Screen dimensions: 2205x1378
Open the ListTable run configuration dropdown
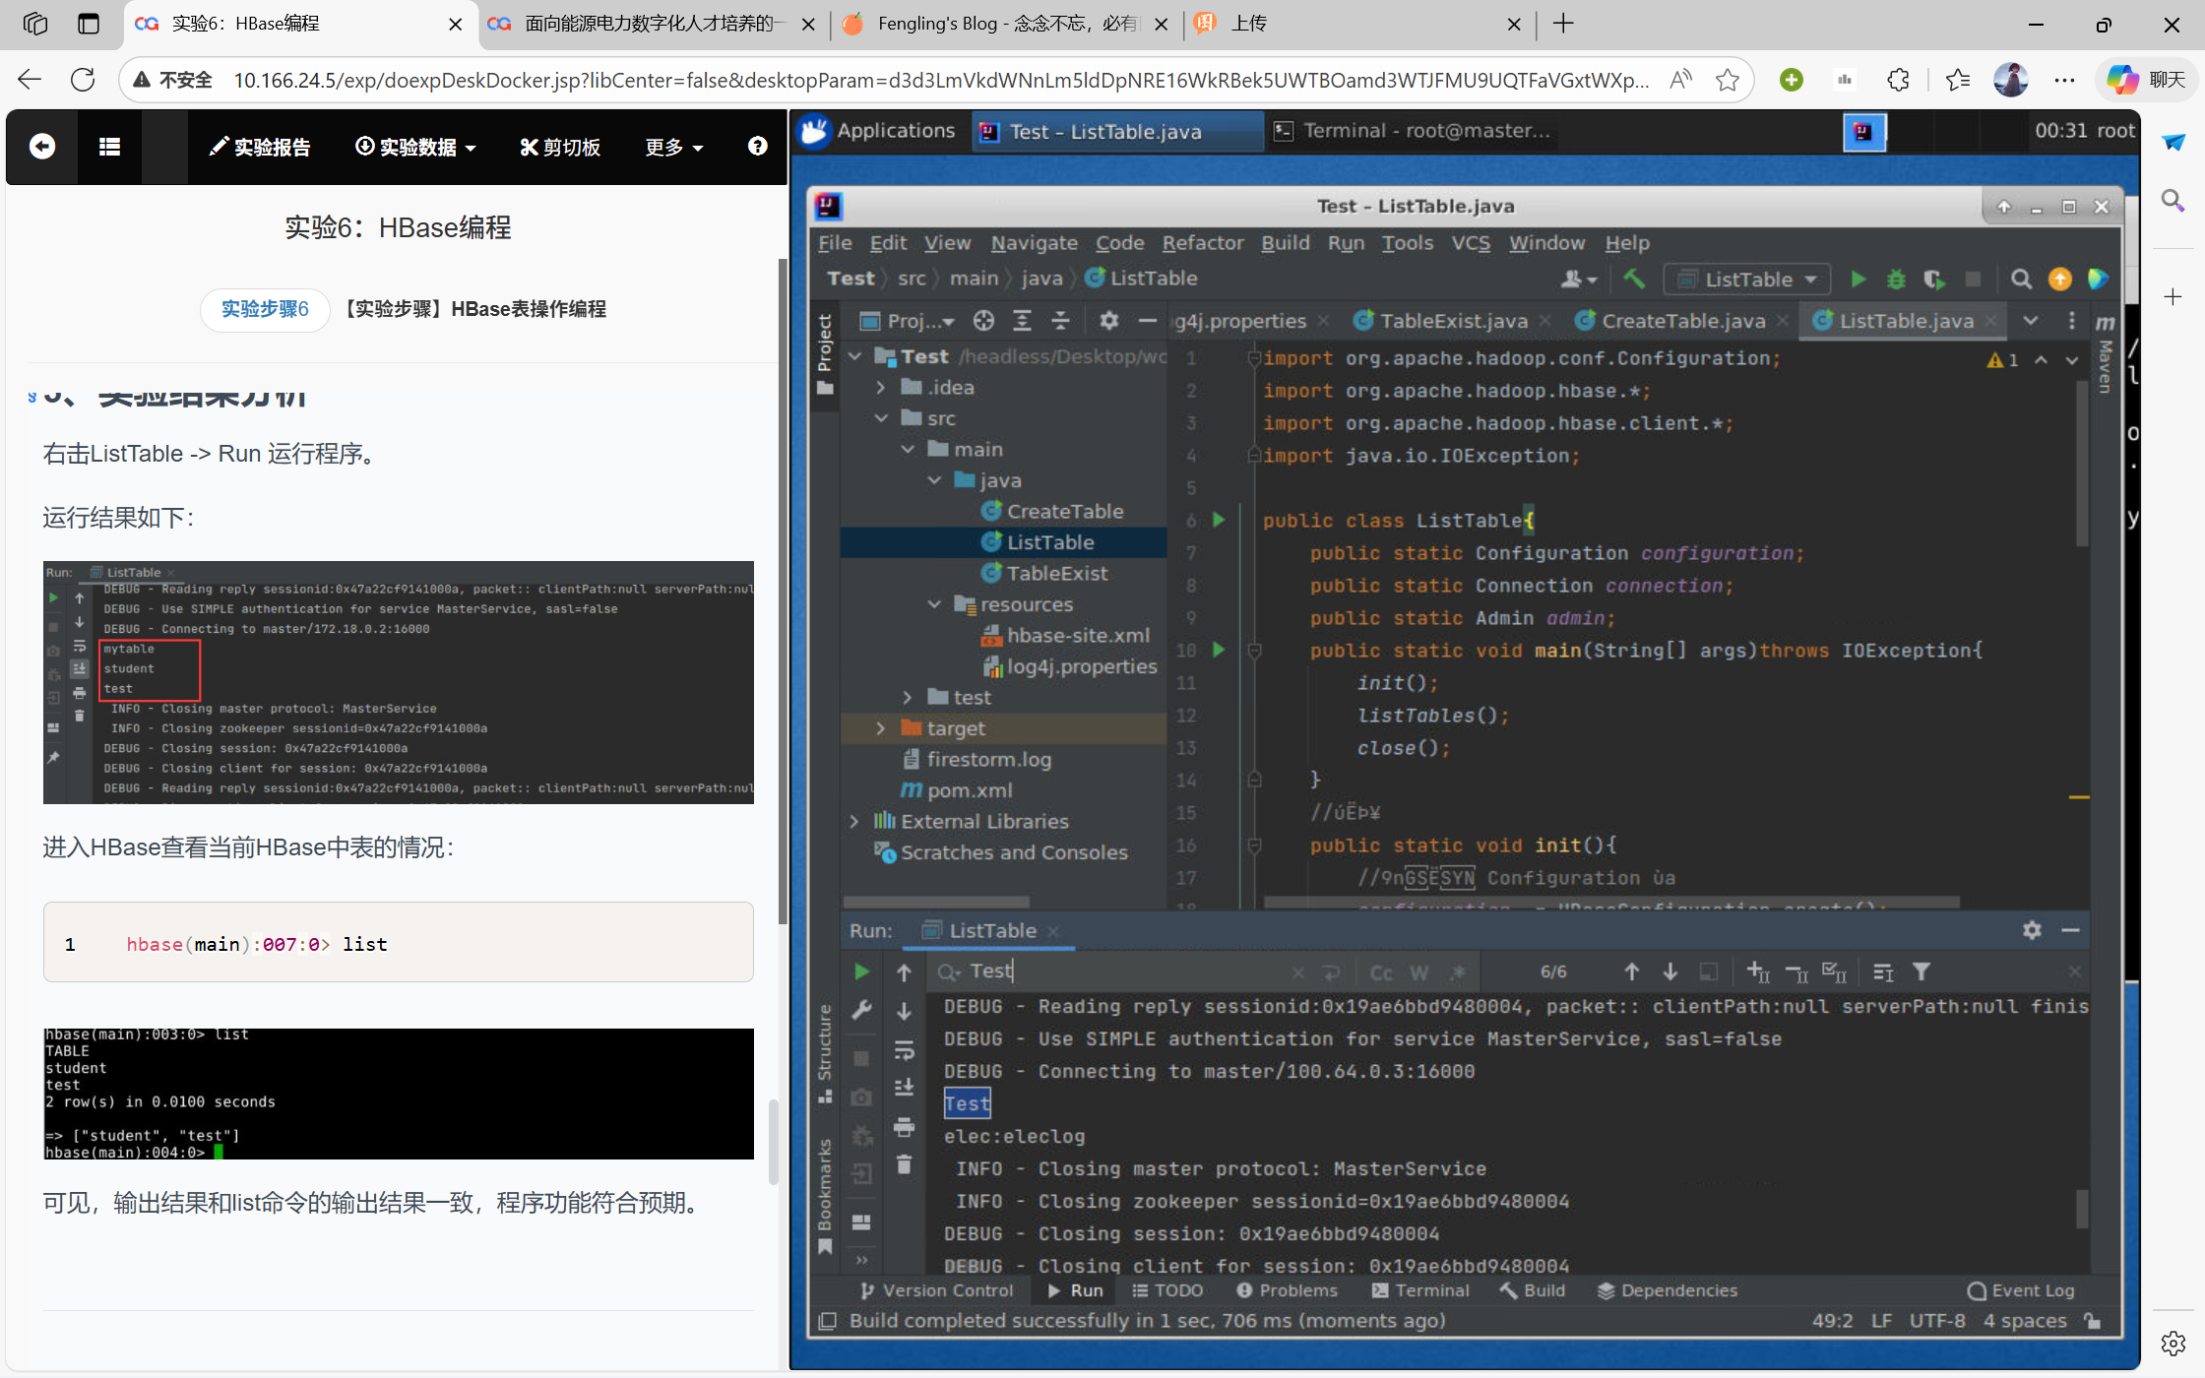pyautogui.click(x=1748, y=280)
